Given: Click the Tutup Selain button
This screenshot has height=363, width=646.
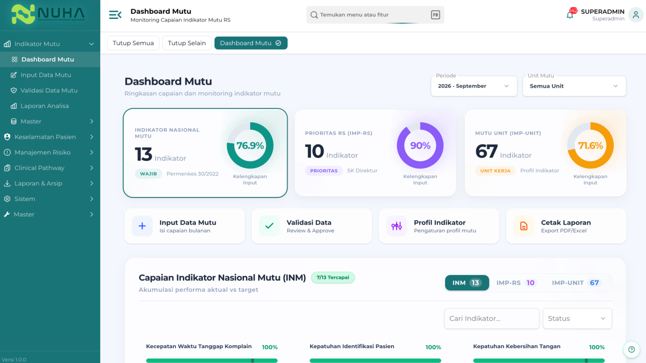Looking at the screenshot, I should pyautogui.click(x=187, y=43).
